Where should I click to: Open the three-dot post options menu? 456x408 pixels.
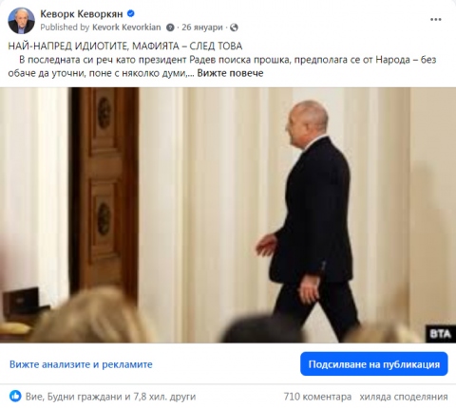pyautogui.click(x=436, y=19)
